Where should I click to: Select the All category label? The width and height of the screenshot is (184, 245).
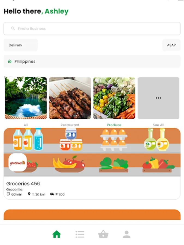coord(26,125)
